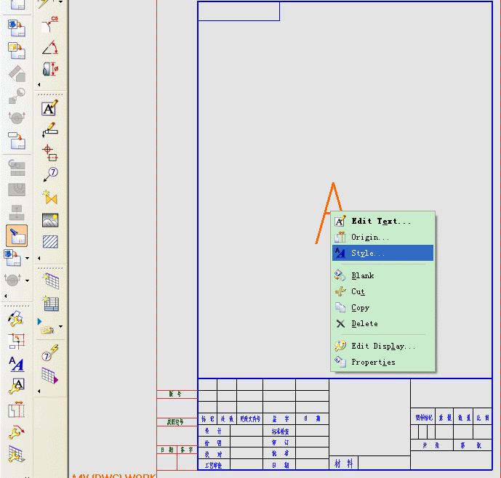This screenshot has height=478, width=501.
Task: Select the yellow bowtie custom symbol tool
Action: (50, 197)
